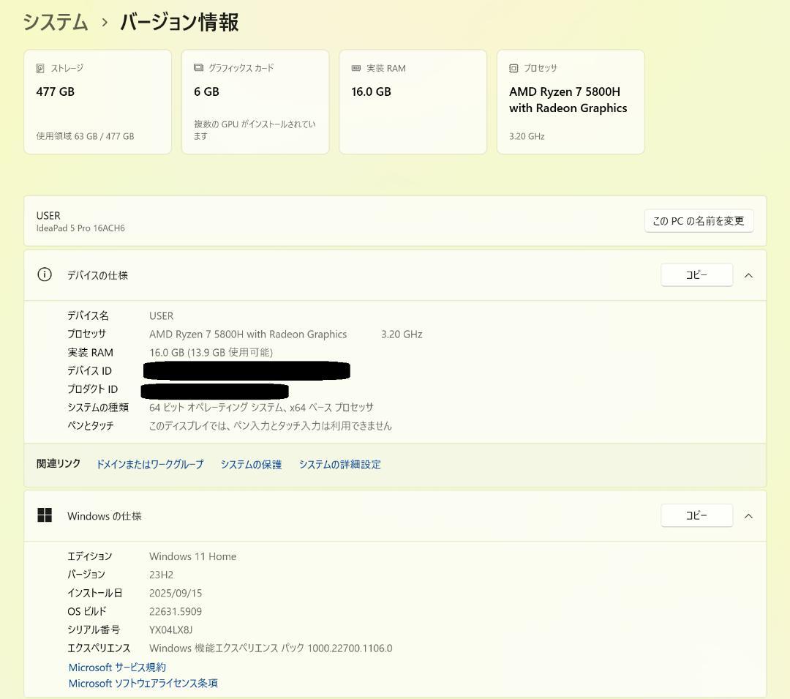Image resolution: width=790 pixels, height=699 pixels.
Task: Click the ストレージ summary card
Action: (x=97, y=102)
